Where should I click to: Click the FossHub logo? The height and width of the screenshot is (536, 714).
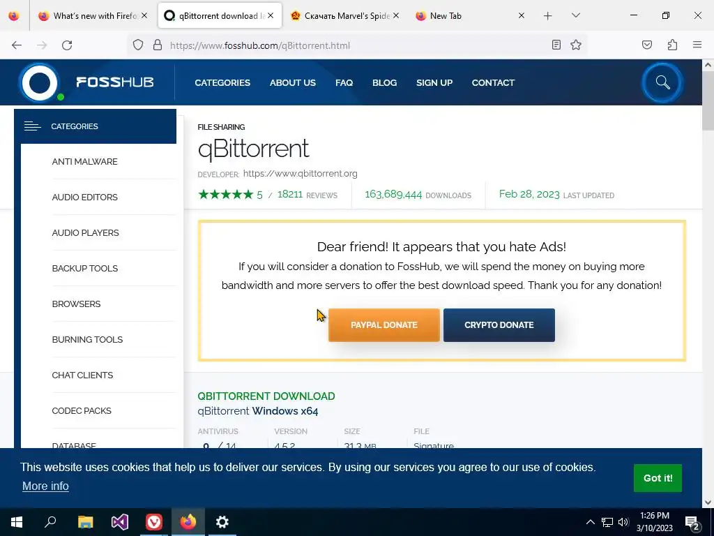pos(86,82)
